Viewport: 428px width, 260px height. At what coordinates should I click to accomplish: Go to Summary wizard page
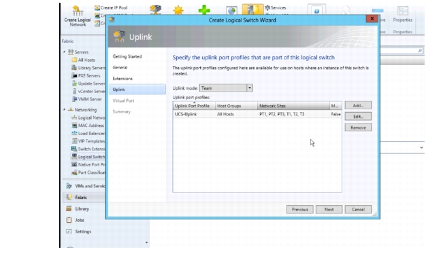click(122, 111)
